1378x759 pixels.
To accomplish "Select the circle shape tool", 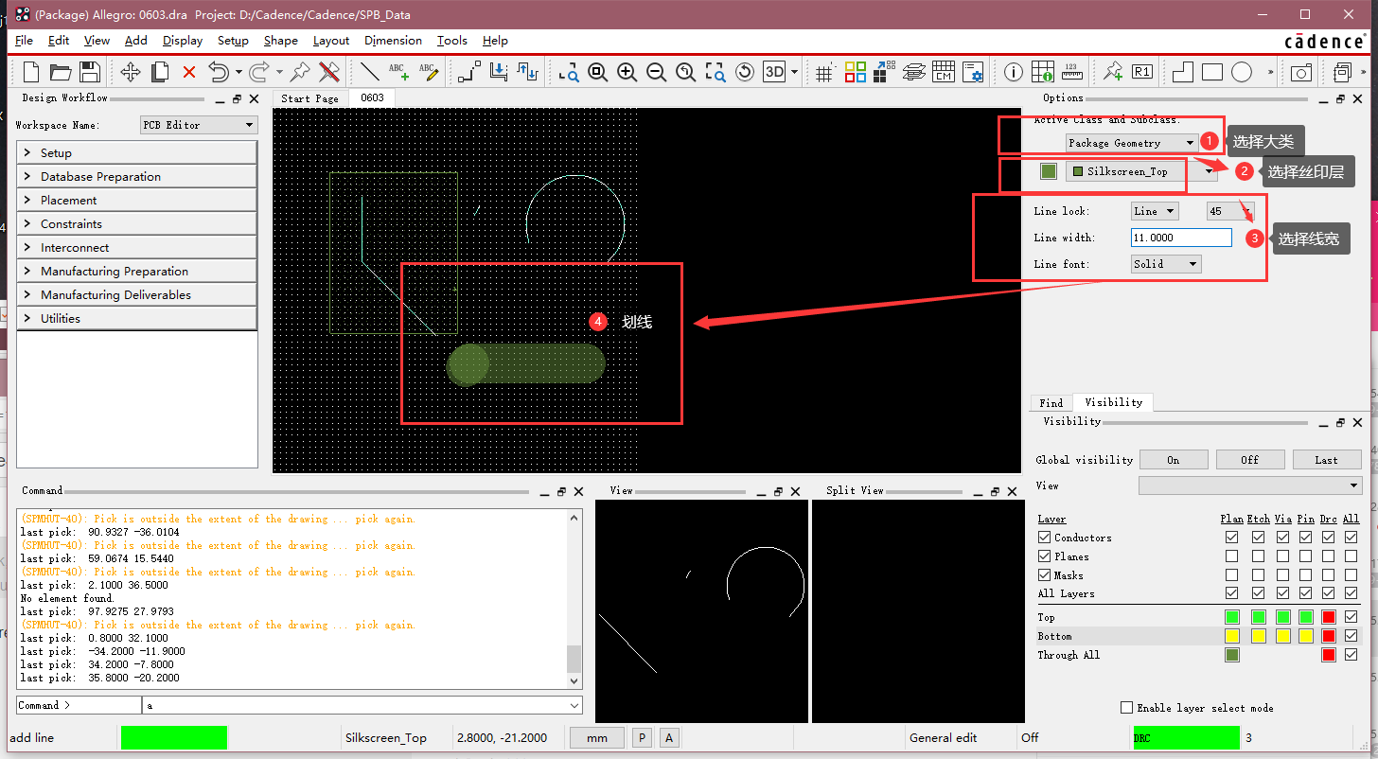I will pos(1241,72).
